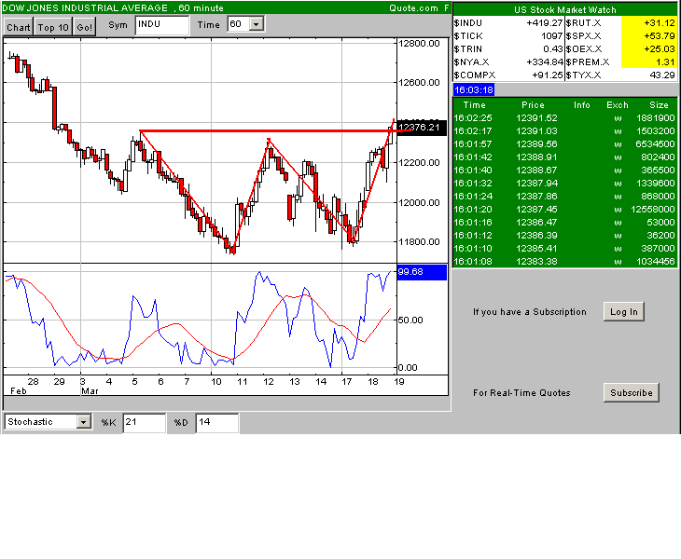The image size is (681, 559).
Task: Click the Subscribe button
Action: [631, 392]
